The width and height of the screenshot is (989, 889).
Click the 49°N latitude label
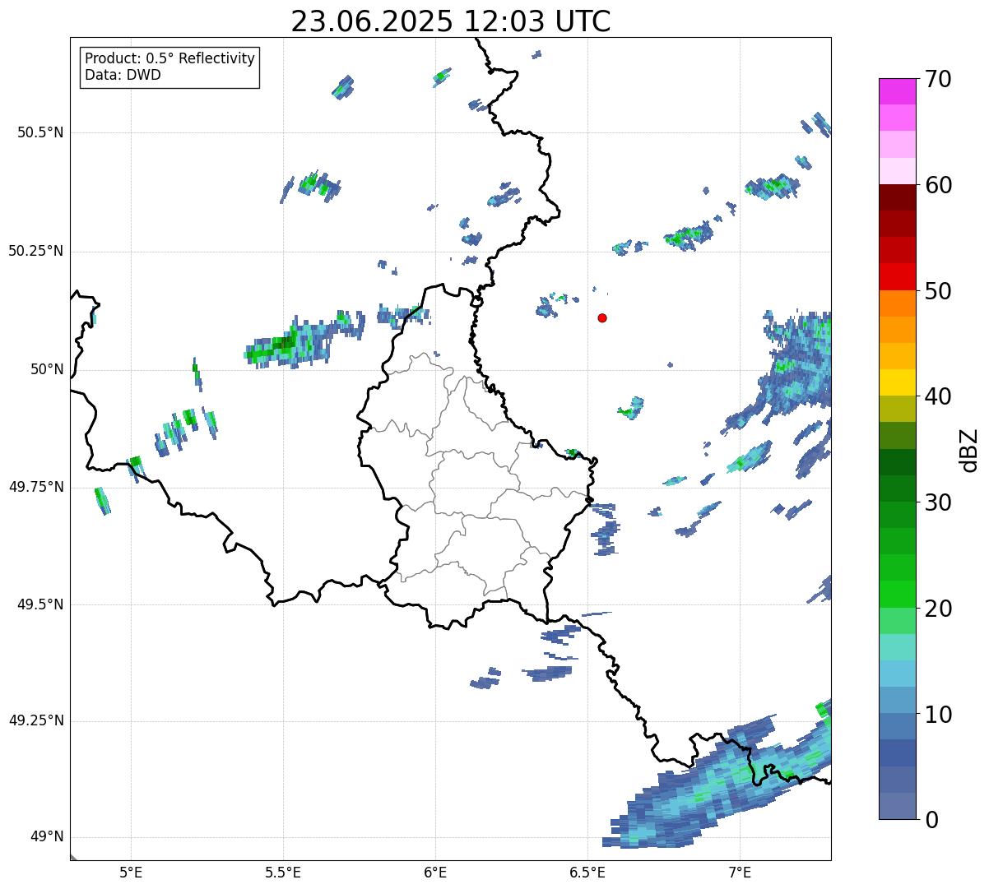[45, 837]
